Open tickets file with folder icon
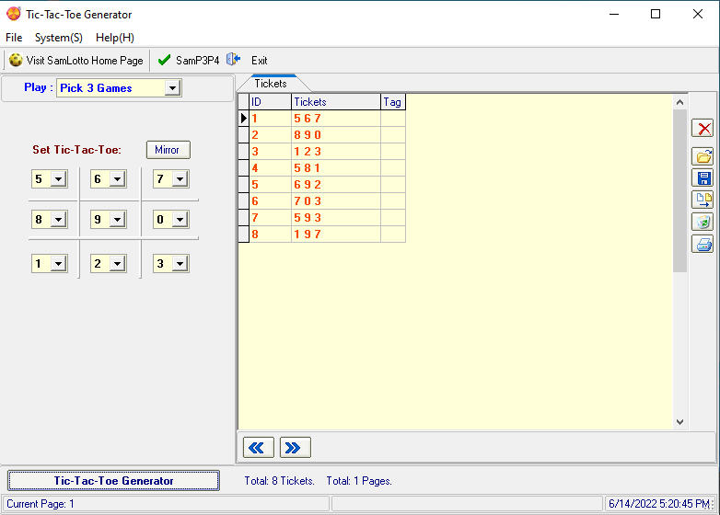 click(x=703, y=156)
